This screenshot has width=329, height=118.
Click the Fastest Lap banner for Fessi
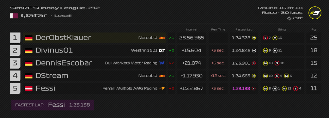[52, 105]
